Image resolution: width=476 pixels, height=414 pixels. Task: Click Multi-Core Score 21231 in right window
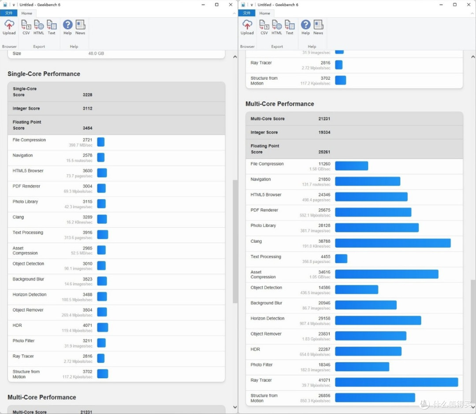324,118
